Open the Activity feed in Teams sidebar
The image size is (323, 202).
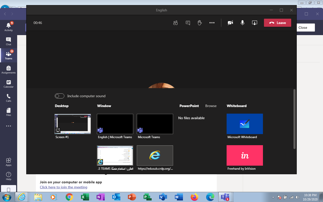coord(9,27)
